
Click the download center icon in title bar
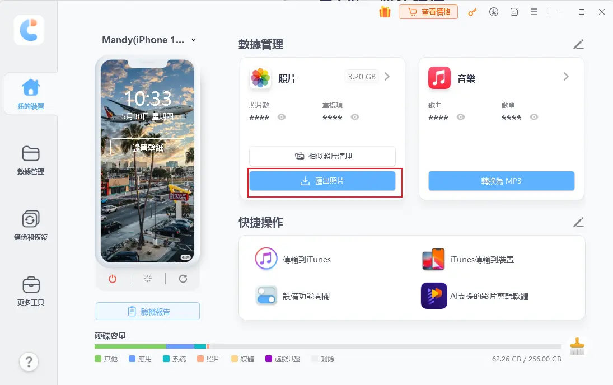(x=494, y=11)
